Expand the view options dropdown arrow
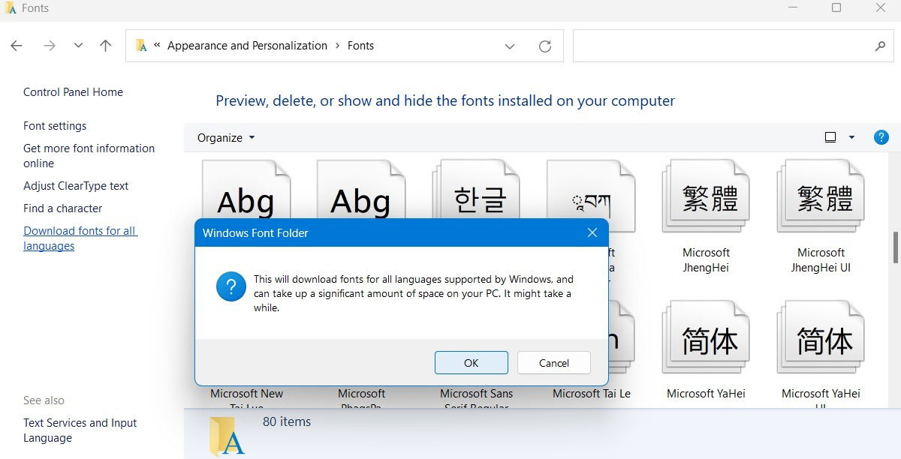 [851, 137]
